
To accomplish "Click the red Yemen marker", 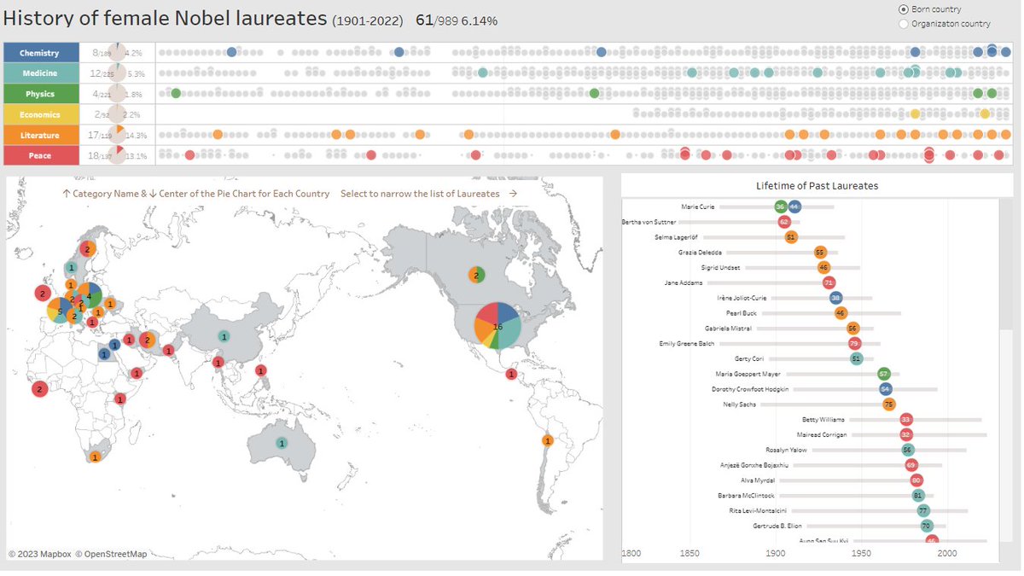I will (136, 373).
